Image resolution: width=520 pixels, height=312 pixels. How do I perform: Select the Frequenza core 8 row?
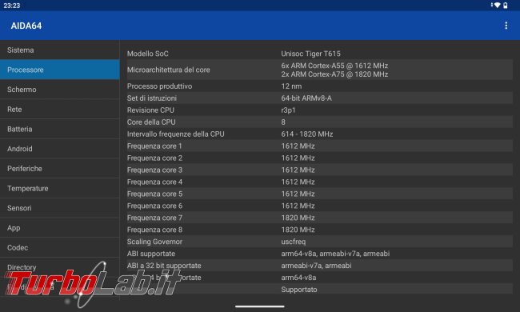pos(320,230)
